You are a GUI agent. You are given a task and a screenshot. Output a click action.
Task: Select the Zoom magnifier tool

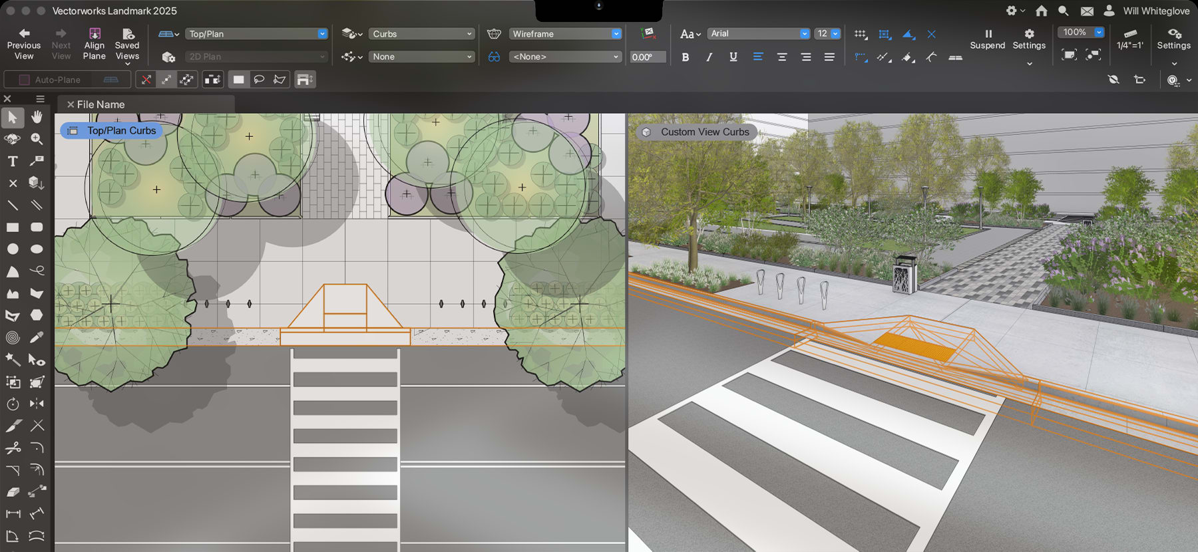pyautogui.click(x=37, y=139)
